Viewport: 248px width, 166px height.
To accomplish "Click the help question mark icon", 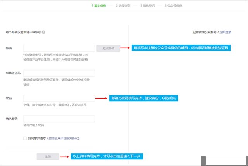I will pos(43,32).
